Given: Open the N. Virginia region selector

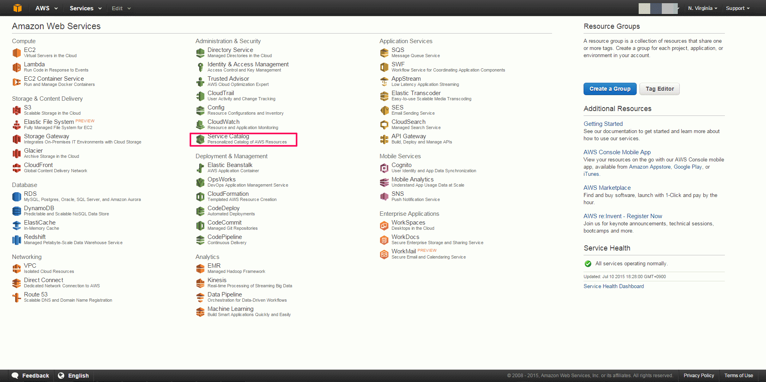Looking at the screenshot, I should tap(703, 8).
